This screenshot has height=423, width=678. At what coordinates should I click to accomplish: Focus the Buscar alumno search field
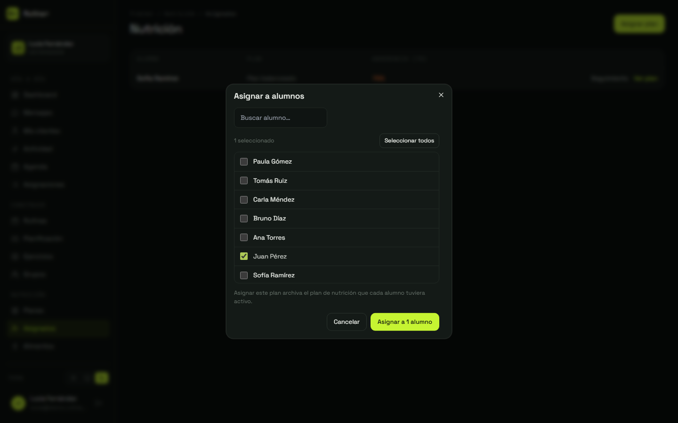click(x=281, y=117)
